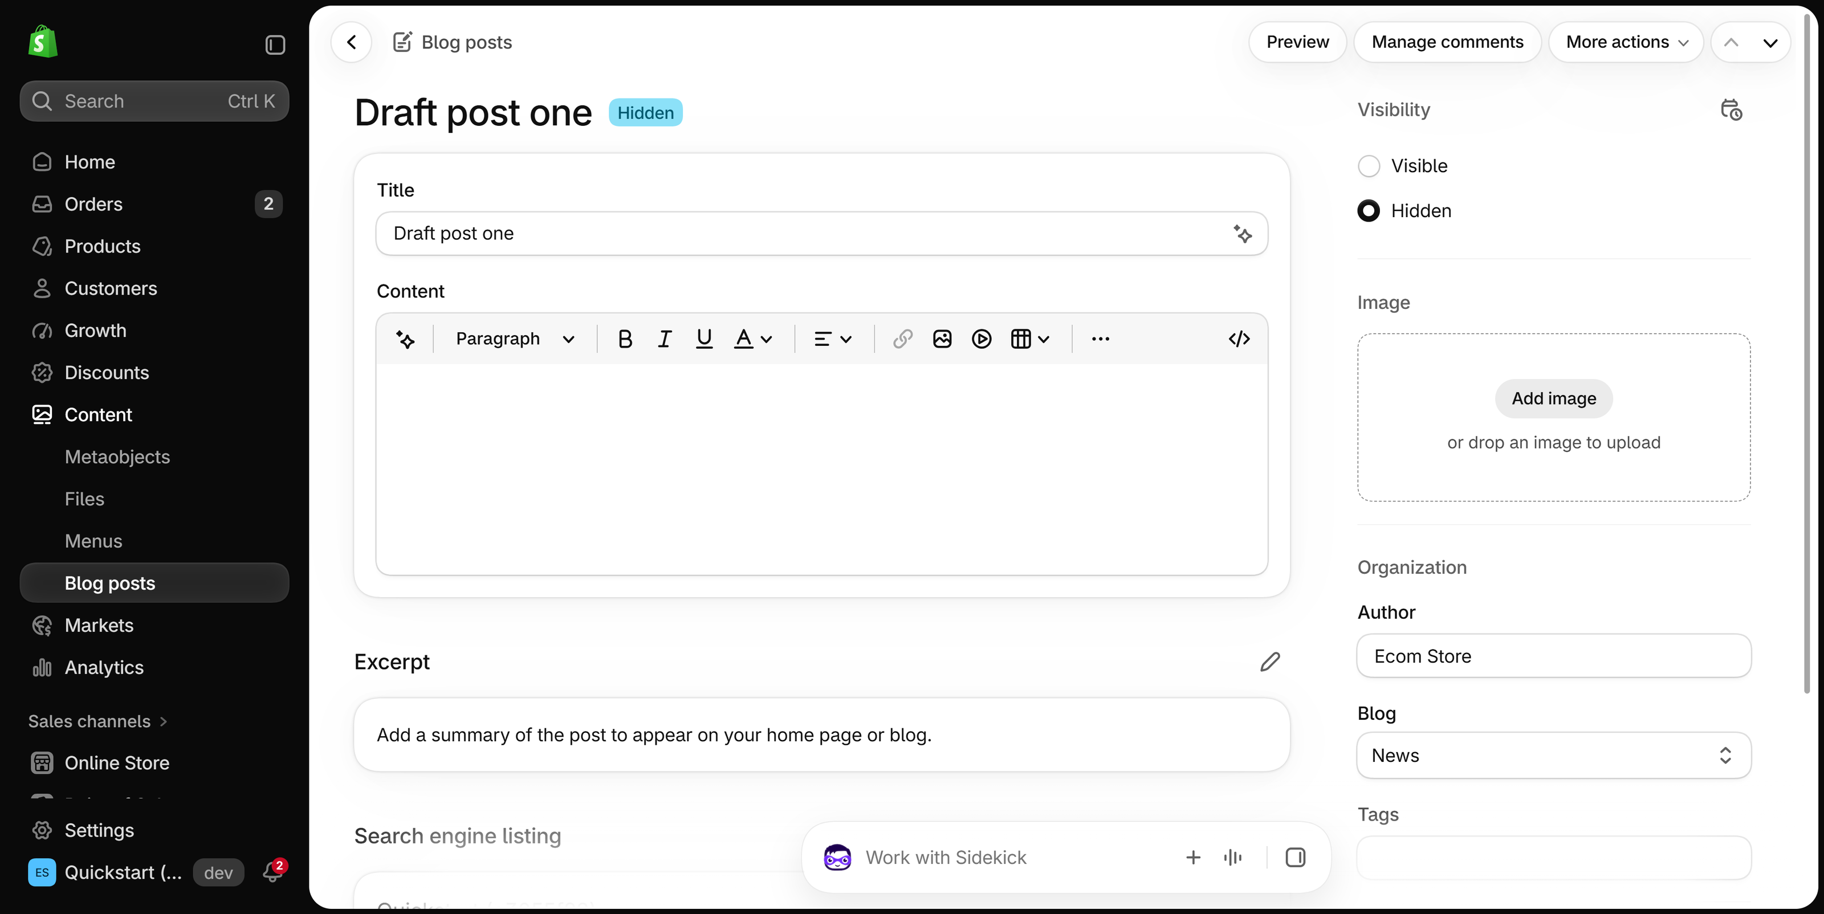The image size is (1824, 914).
Task: Go back with the arrow button
Action: point(351,43)
